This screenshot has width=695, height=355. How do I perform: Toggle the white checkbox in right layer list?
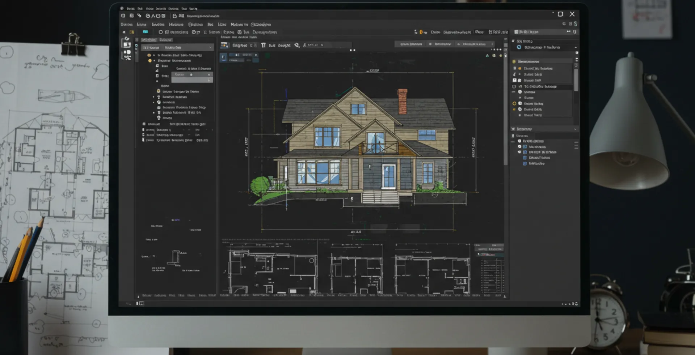(x=514, y=80)
